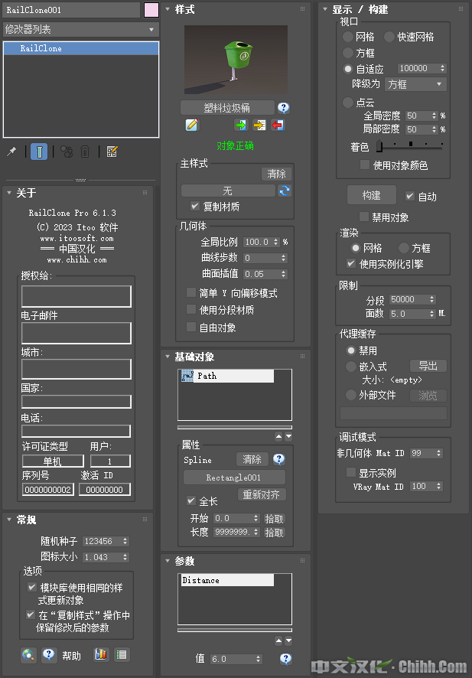Viewport: 472px width, 678px height.
Task: Open 降级为 方框 dropdown
Action: pos(415,84)
